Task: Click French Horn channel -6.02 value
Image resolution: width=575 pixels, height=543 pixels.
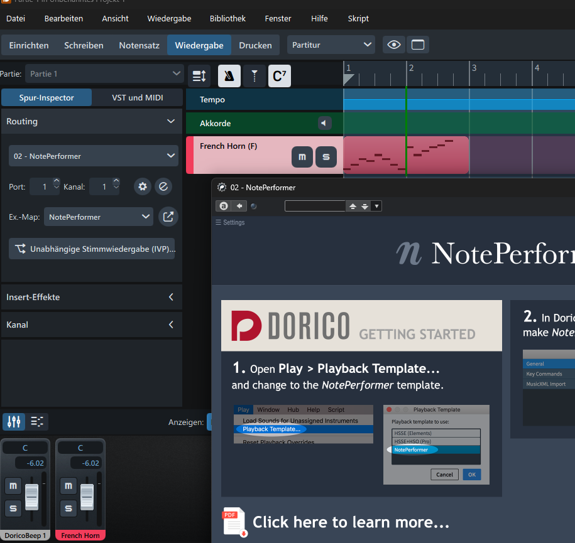Action: click(x=87, y=463)
